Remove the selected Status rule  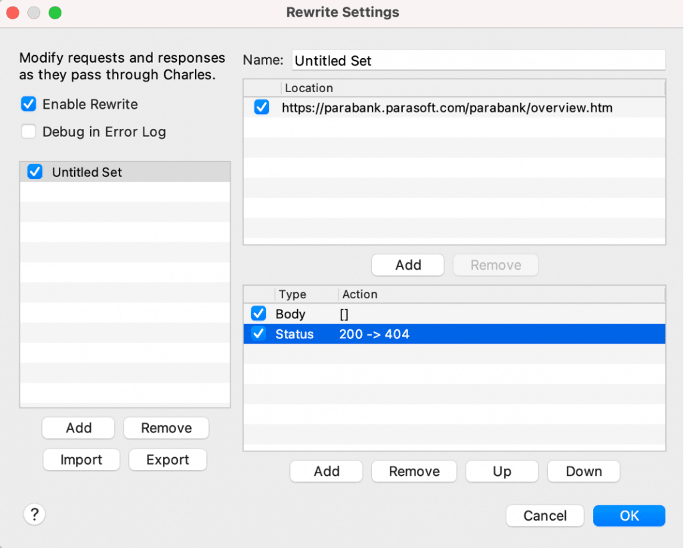tap(413, 471)
